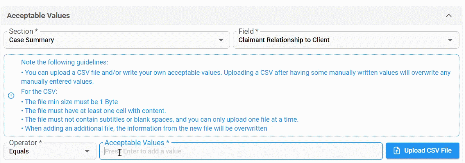The height and width of the screenshot is (163, 465).
Task: Click the Operator field label
Action: tap(25, 143)
